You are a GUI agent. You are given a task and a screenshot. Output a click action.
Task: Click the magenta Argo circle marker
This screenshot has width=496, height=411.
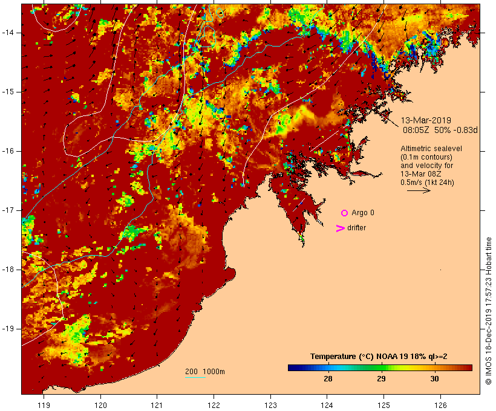coord(344,213)
